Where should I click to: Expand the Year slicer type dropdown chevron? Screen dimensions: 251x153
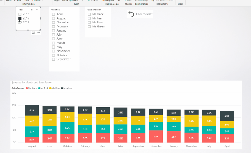coord(37,10)
